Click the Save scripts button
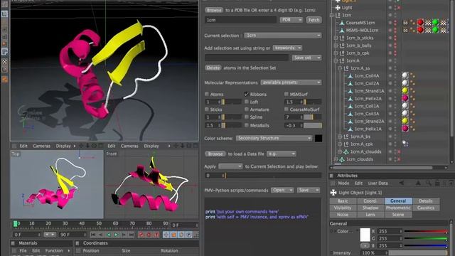The image size is (455, 256). click(308, 190)
